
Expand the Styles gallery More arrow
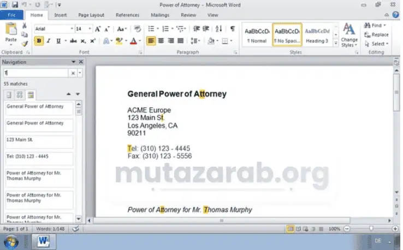[x=336, y=44]
